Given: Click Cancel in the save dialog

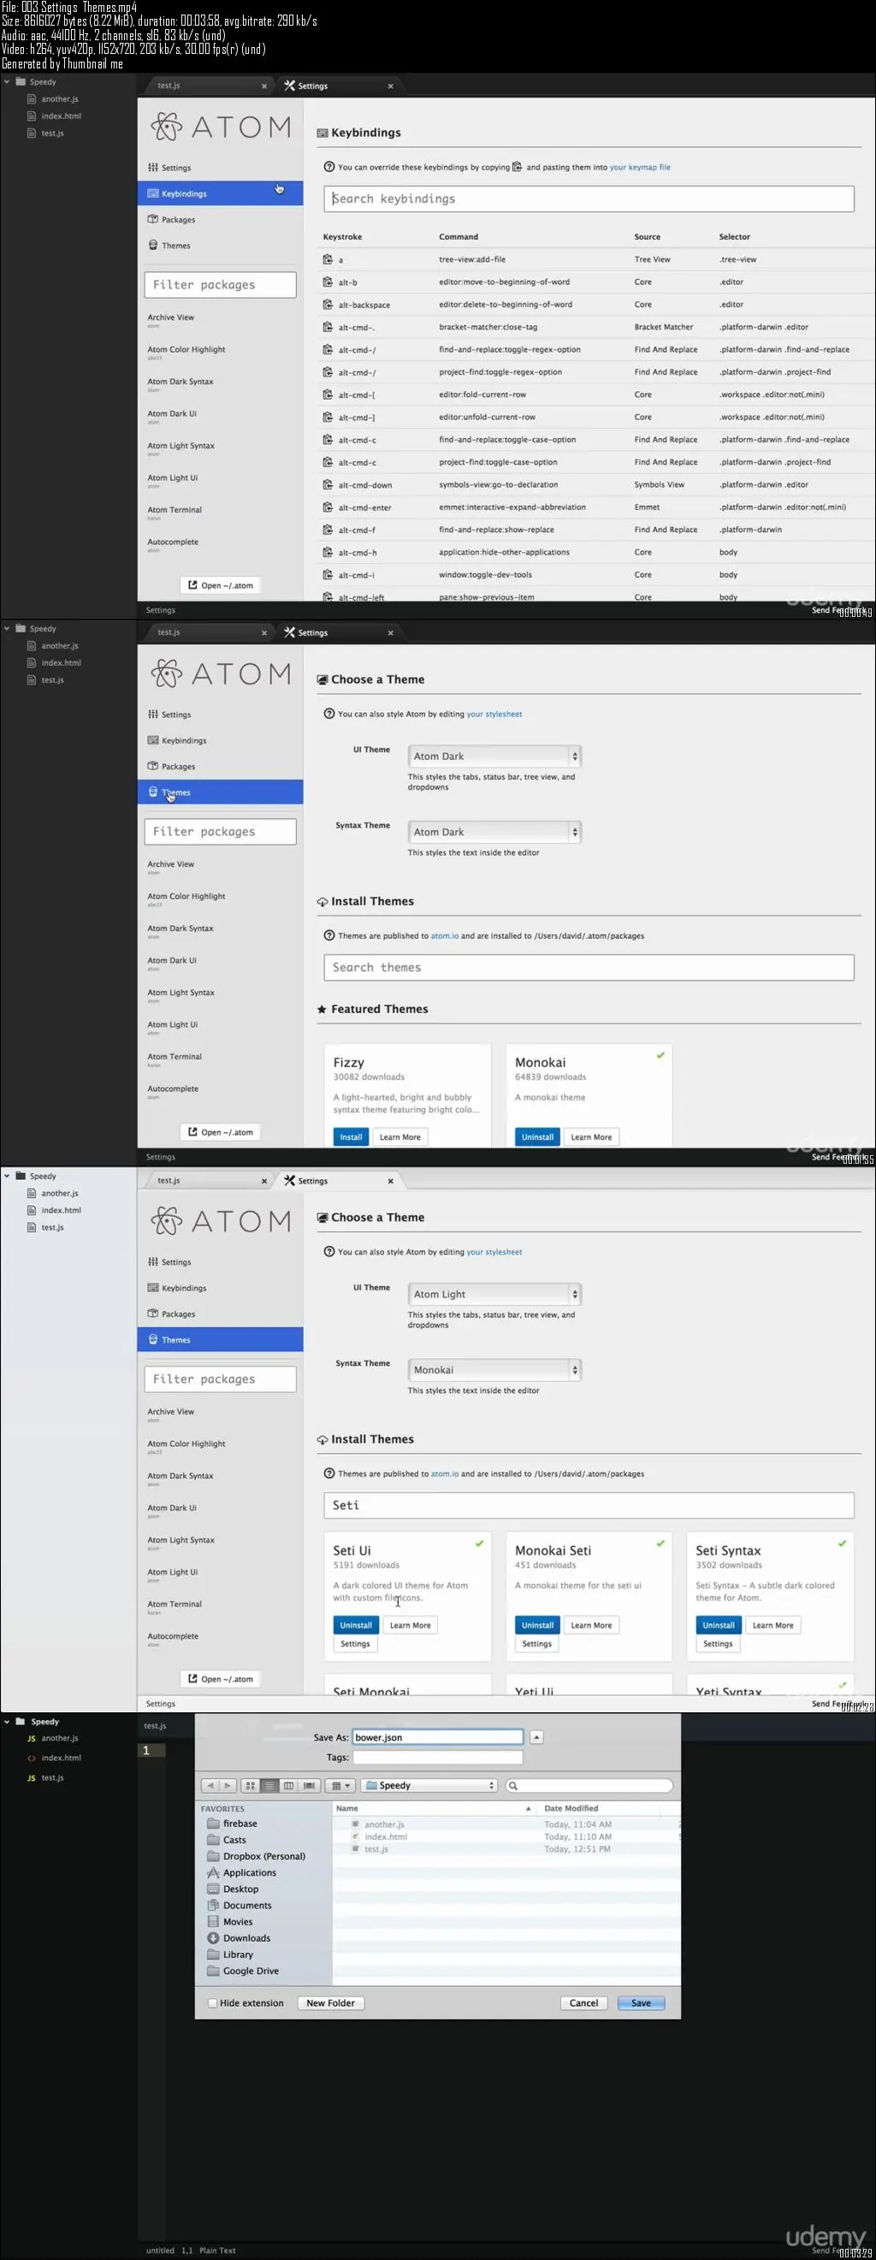Looking at the screenshot, I should (583, 2003).
